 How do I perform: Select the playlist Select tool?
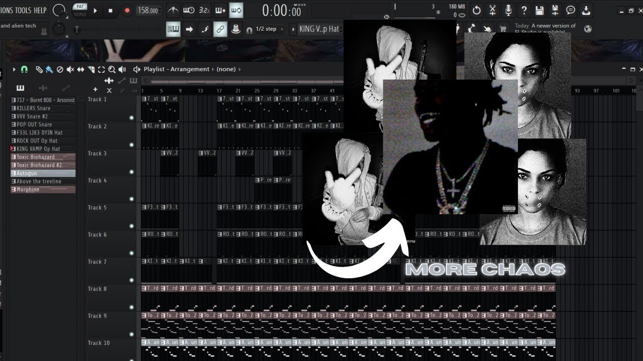pyautogui.click(x=101, y=69)
